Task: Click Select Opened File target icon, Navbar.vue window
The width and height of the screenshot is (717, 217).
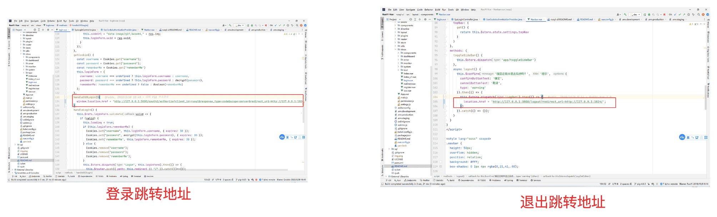Action: (x=411, y=19)
